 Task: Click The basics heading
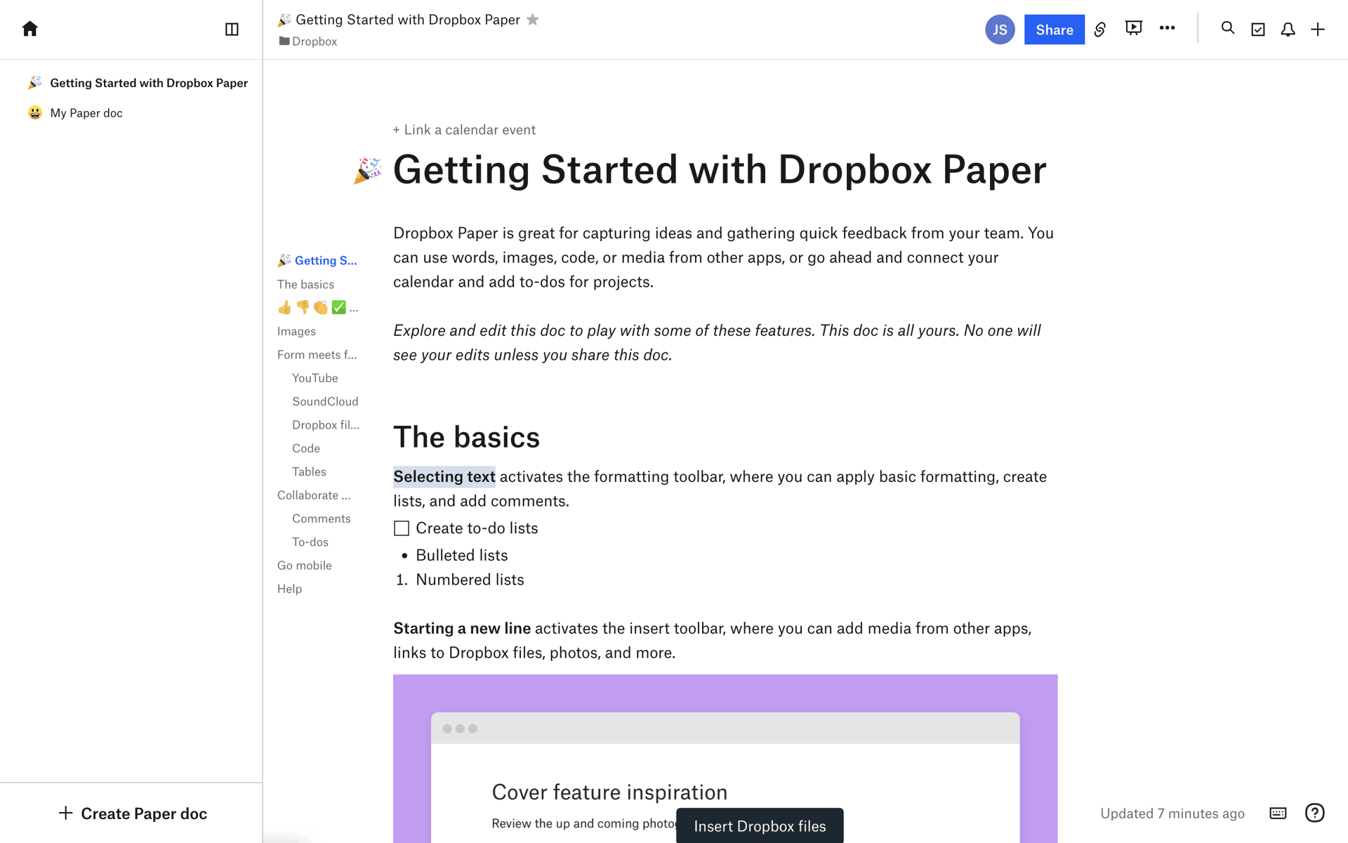[466, 437]
